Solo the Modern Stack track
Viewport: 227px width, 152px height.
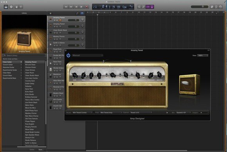[x=57, y=96]
